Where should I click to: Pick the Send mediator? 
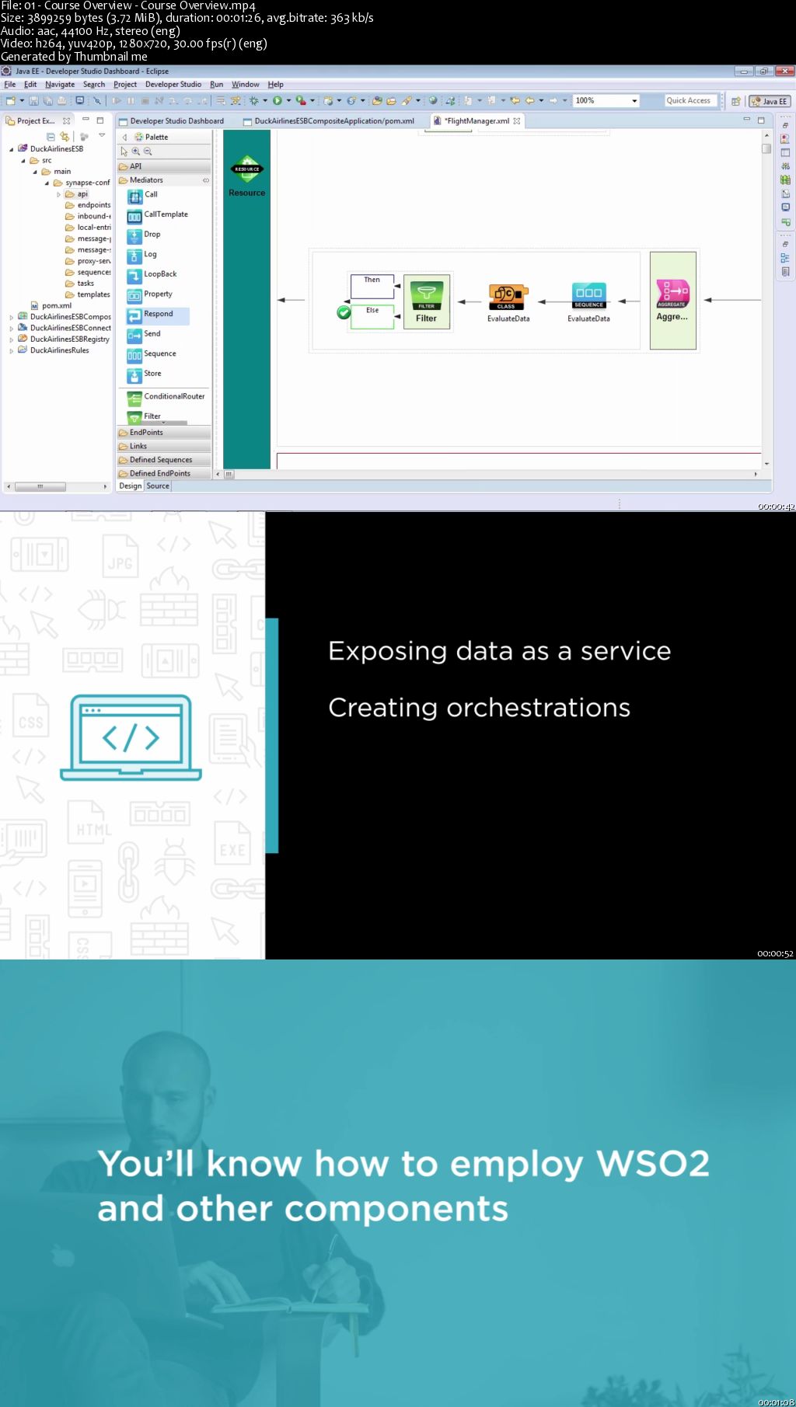[x=145, y=334]
